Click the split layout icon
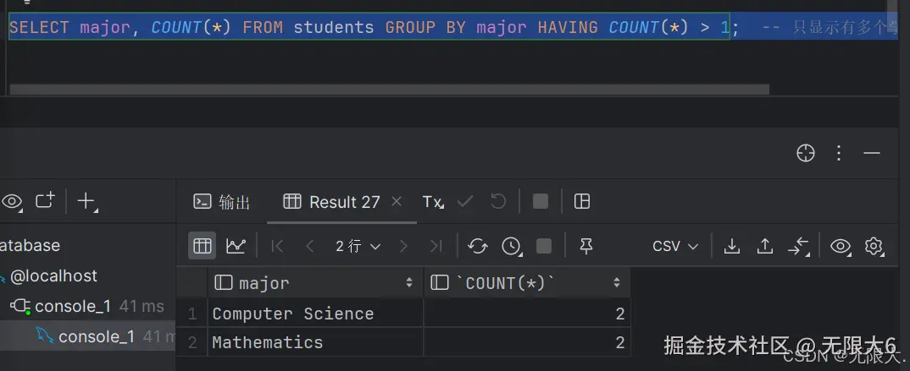The image size is (910, 371). [582, 201]
